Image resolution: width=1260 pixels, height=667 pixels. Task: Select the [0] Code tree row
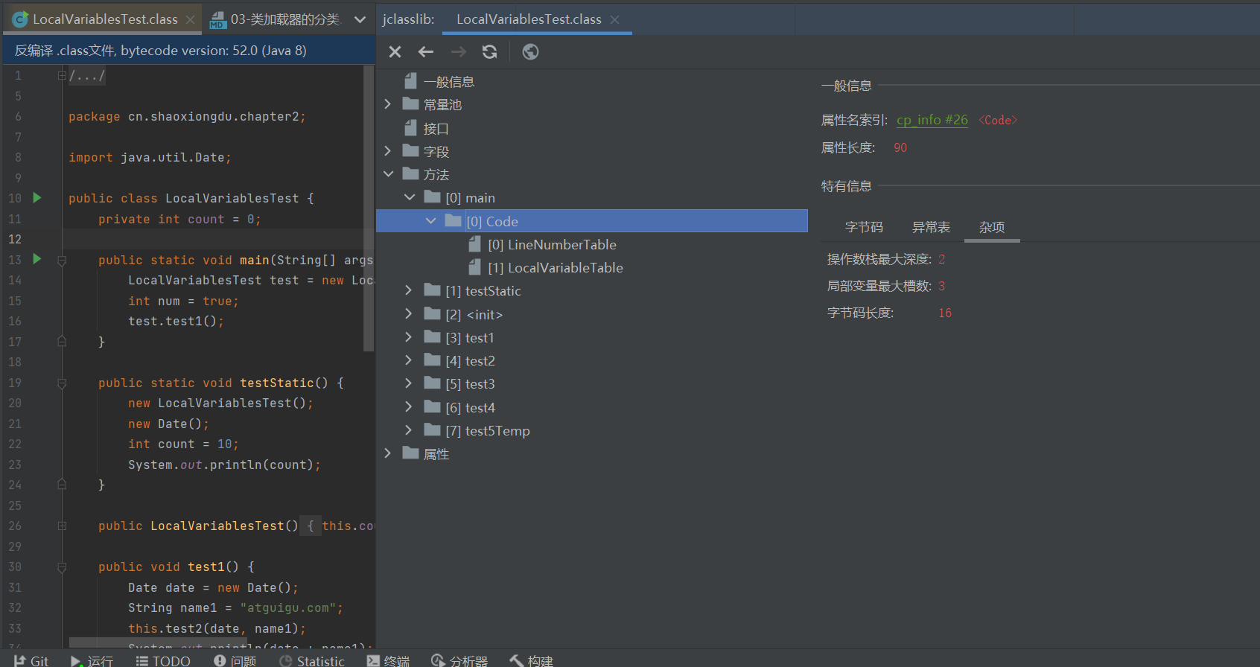(x=592, y=221)
